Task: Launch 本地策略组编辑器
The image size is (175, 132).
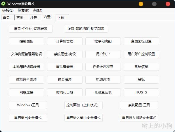Action: (x=26, y=67)
